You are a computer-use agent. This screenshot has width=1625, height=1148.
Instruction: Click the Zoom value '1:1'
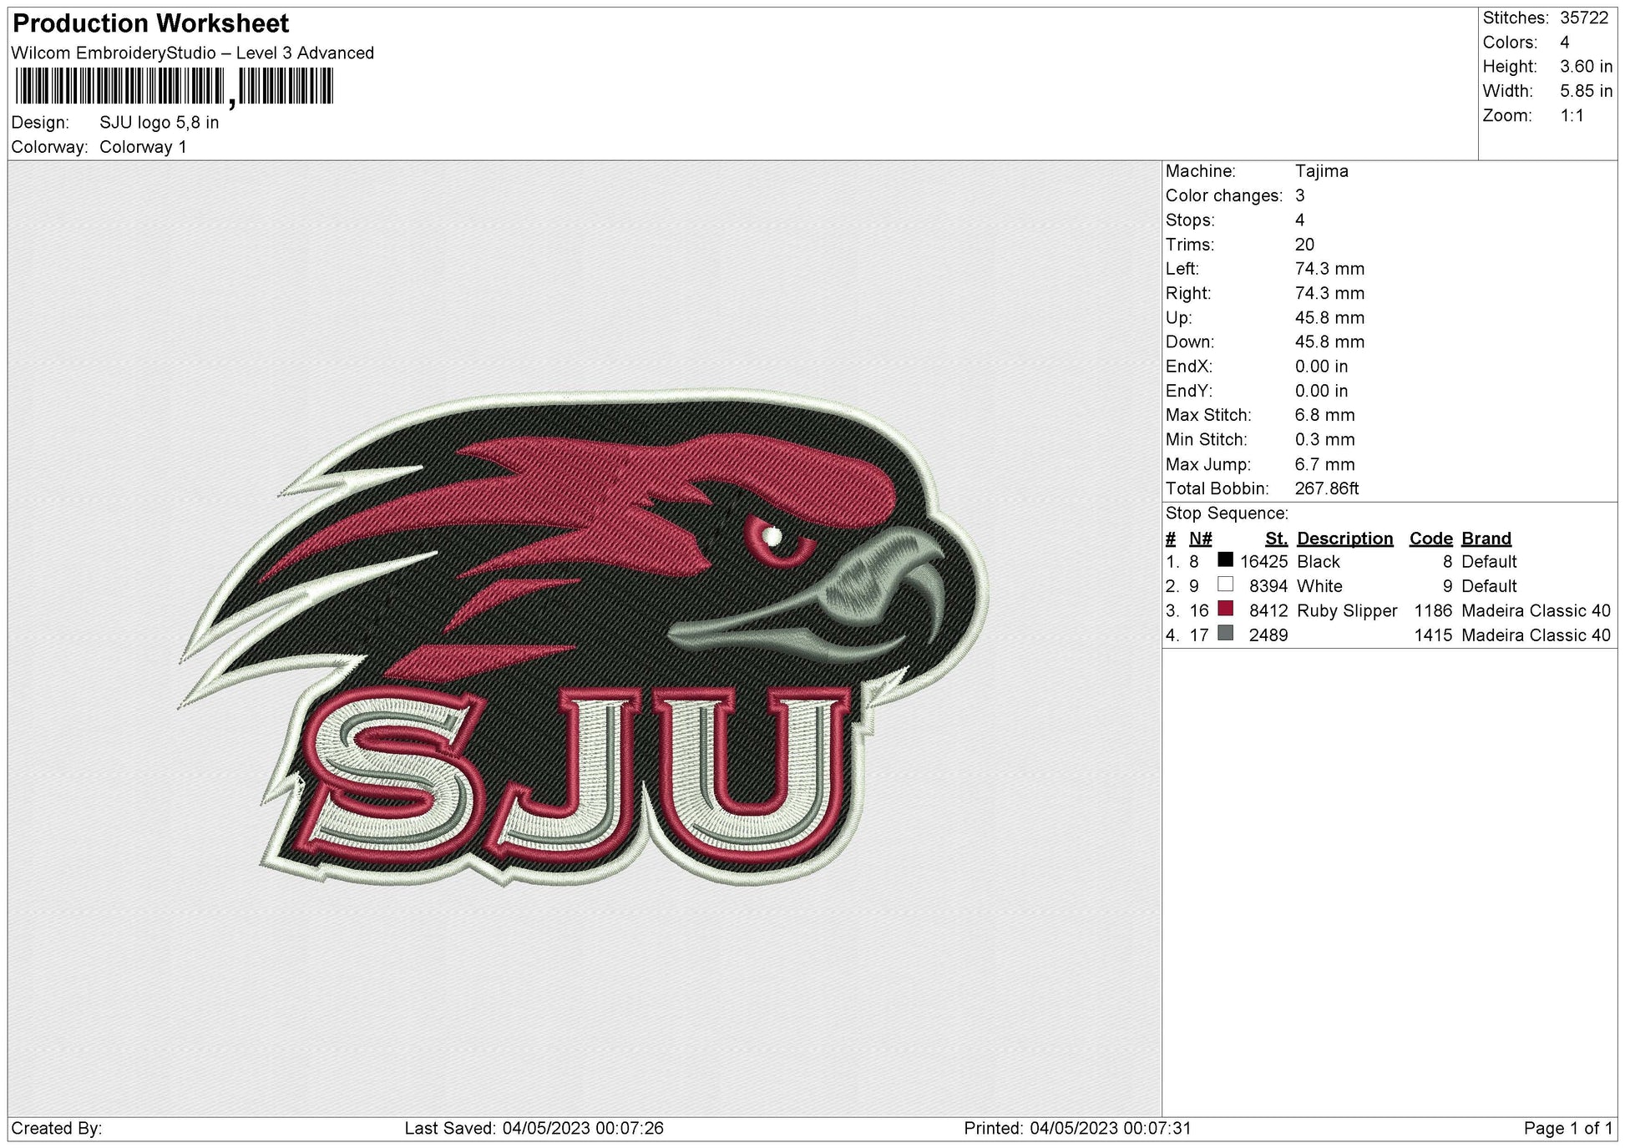click(x=1572, y=115)
